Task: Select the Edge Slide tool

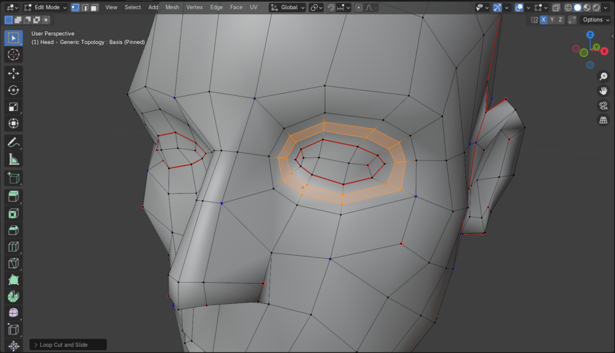Action: coord(13,330)
